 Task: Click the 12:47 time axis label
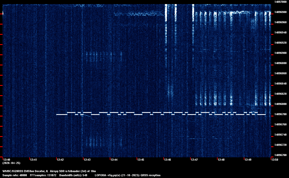click(194, 160)
